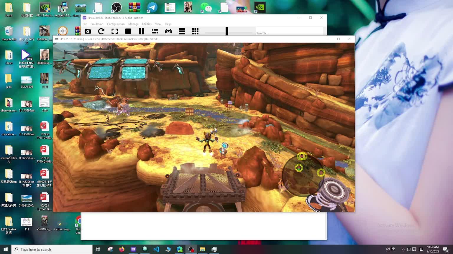453x254 pixels.
Task: Take a screenshot with RPCS3 camera icon
Action: pos(88,31)
